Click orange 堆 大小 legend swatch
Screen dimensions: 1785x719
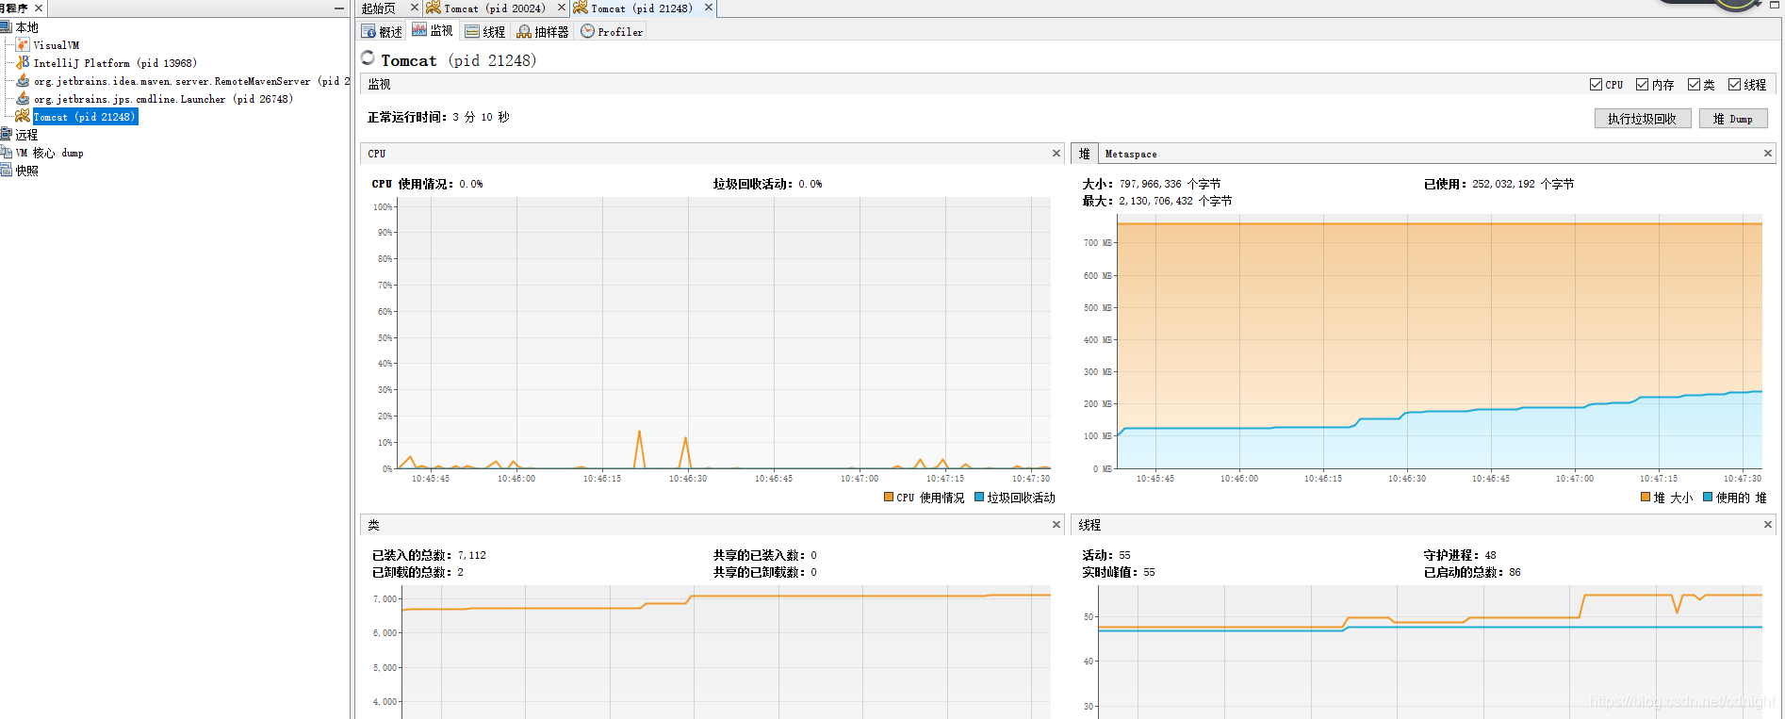coord(1646,497)
